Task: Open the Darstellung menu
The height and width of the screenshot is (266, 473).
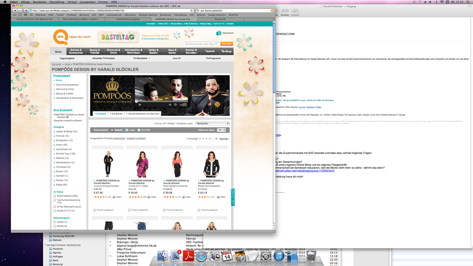Action: [56, 2]
